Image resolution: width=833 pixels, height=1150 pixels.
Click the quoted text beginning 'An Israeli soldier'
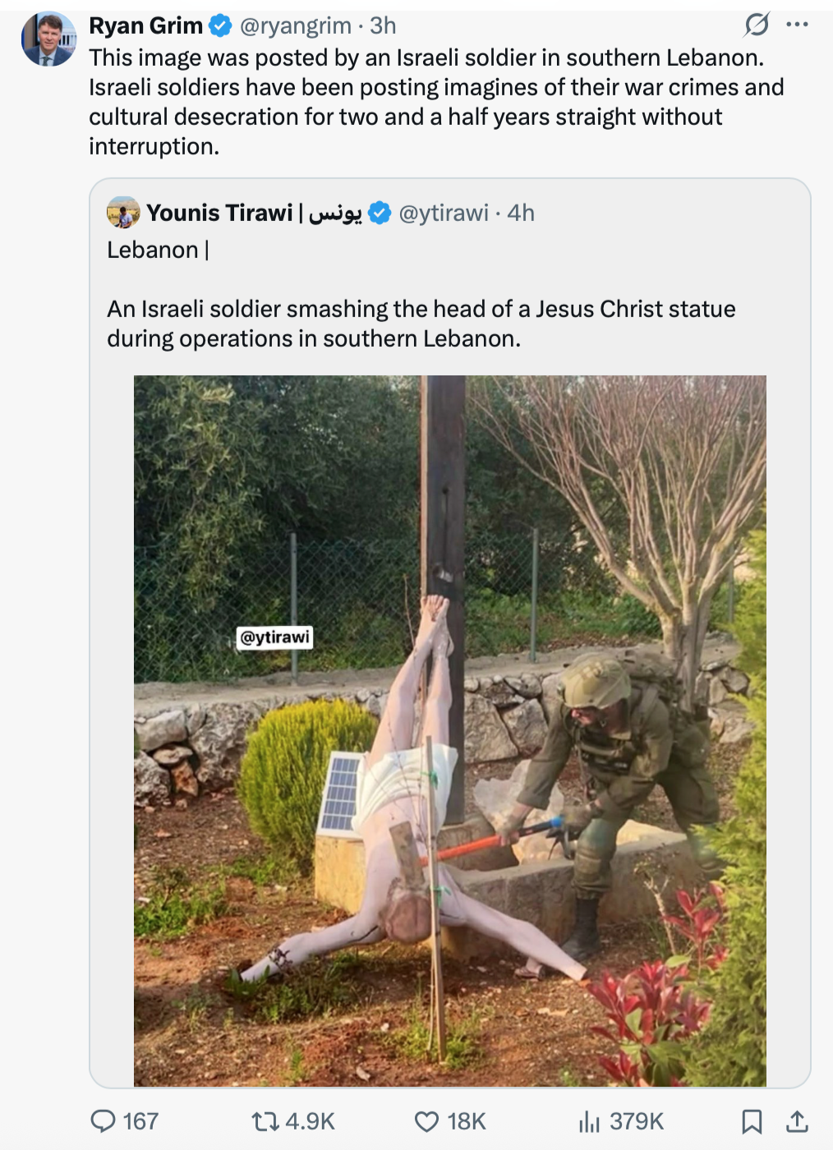pyautogui.click(x=421, y=324)
